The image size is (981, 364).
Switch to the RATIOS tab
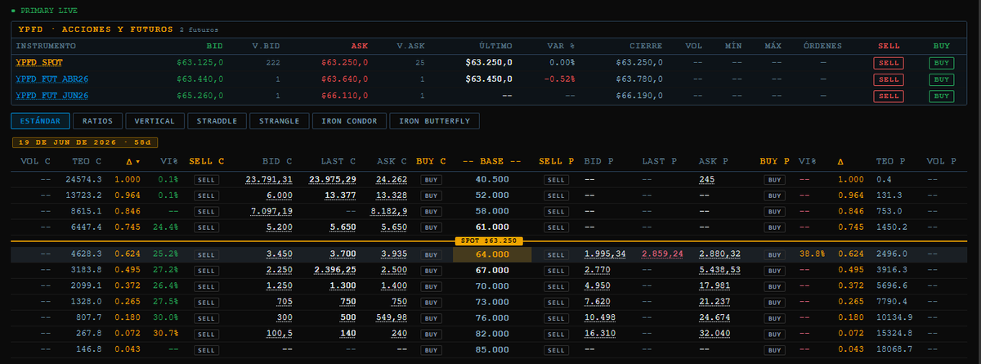click(x=97, y=121)
